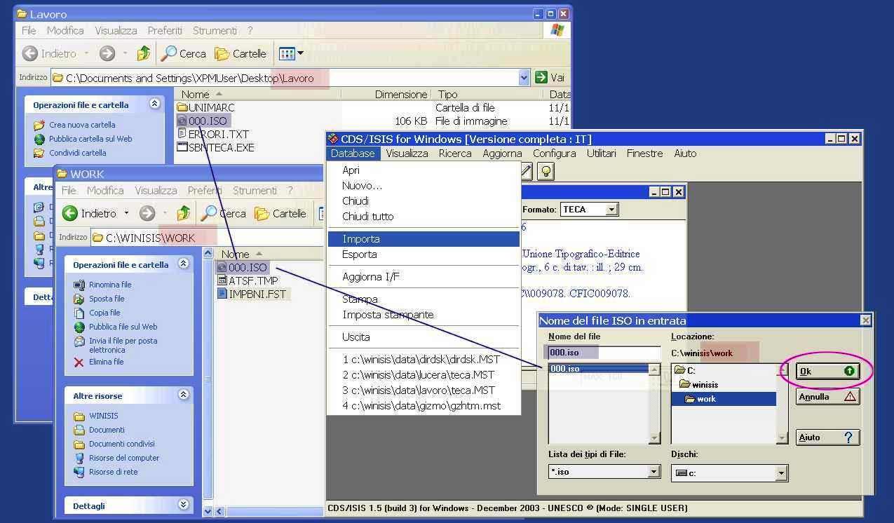
Task: Expand the Dettagli panel in WORK window
Action: click(x=184, y=505)
